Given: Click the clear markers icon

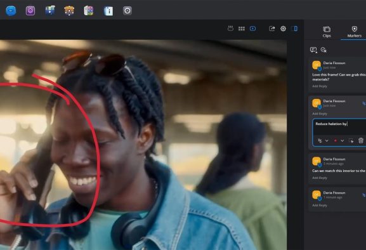Looking at the screenshot, I should click(324, 49).
